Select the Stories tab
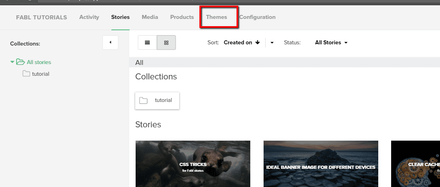Image resolution: width=440 pixels, height=187 pixels. pos(120,17)
